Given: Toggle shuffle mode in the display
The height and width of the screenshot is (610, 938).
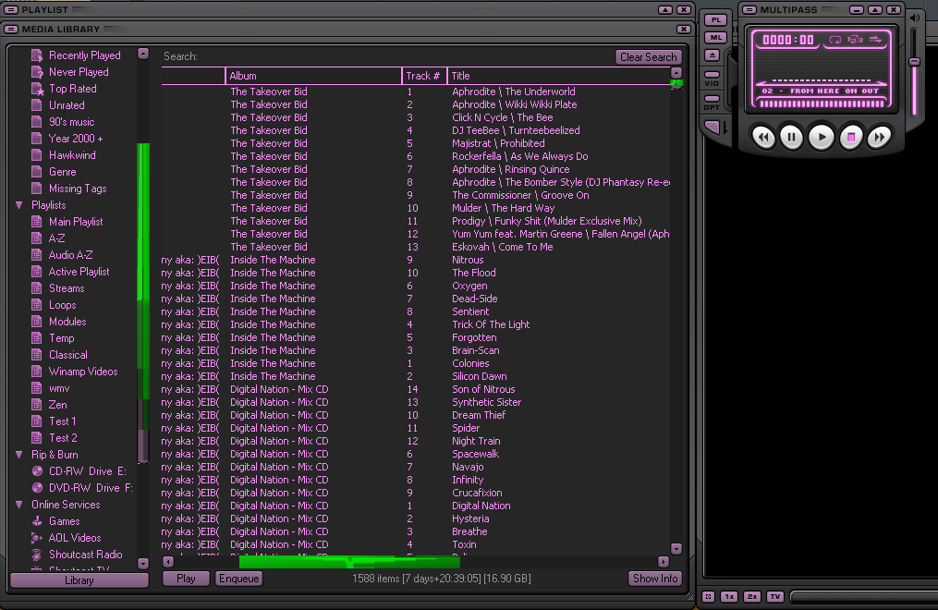Looking at the screenshot, I should [875, 40].
